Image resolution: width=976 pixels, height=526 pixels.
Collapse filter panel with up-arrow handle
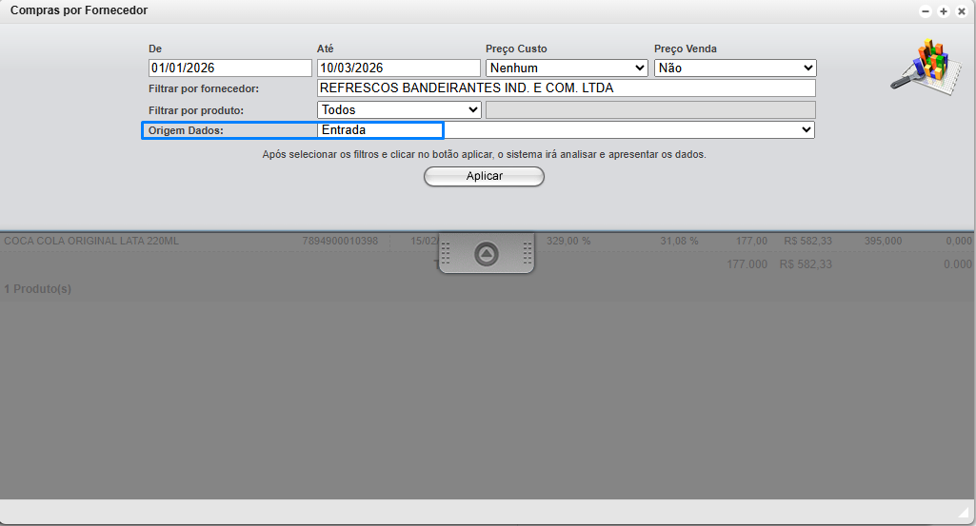tap(487, 254)
